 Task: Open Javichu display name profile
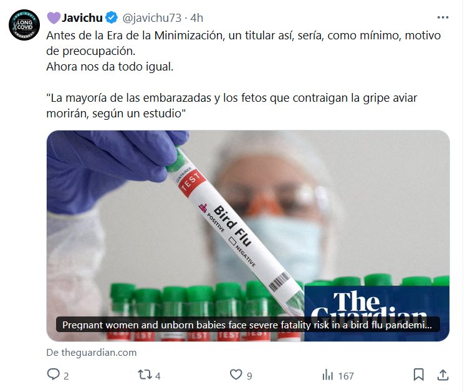pyautogui.click(x=82, y=18)
